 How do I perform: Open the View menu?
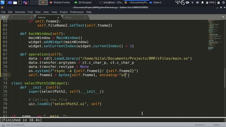[x=38, y=12]
